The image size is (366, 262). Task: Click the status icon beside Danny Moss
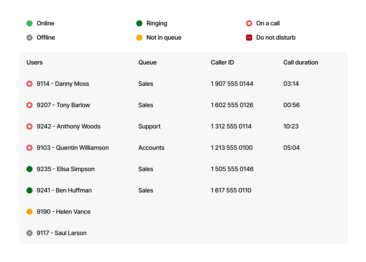coord(29,84)
